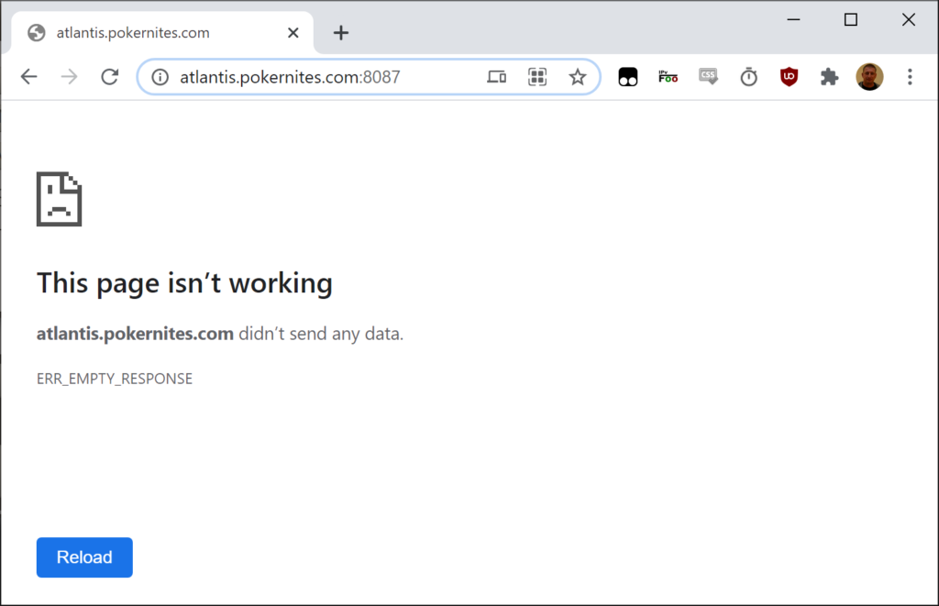Click the reload arrow in the toolbar
Image resolution: width=939 pixels, height=606 pixels.
[x=110, y=77]
